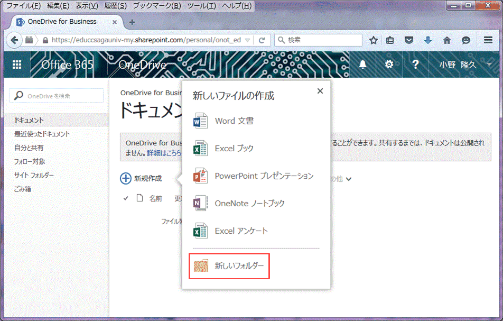Show bookmarks list icon
503x321 pixels.
pos(390,40)
